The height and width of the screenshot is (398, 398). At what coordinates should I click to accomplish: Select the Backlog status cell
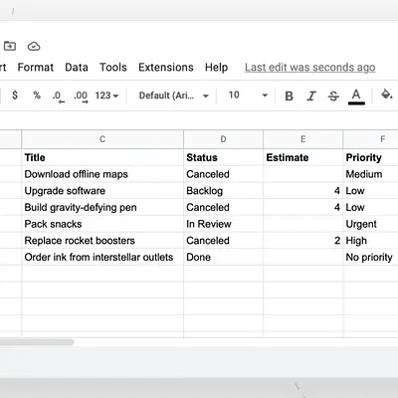(223, 191)
